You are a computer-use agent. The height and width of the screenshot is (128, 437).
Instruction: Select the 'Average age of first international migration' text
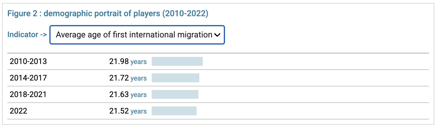click(x=134, y=35)
